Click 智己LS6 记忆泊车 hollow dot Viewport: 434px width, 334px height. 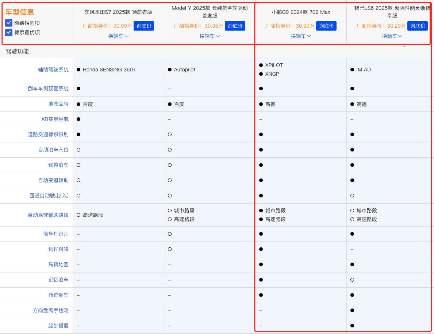(352, 280)
